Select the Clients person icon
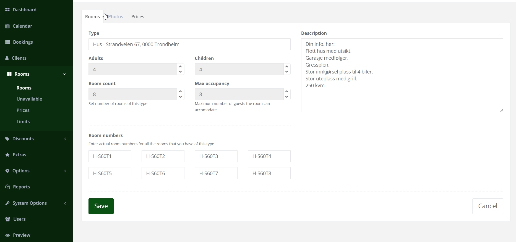 [x=7, y=58]
